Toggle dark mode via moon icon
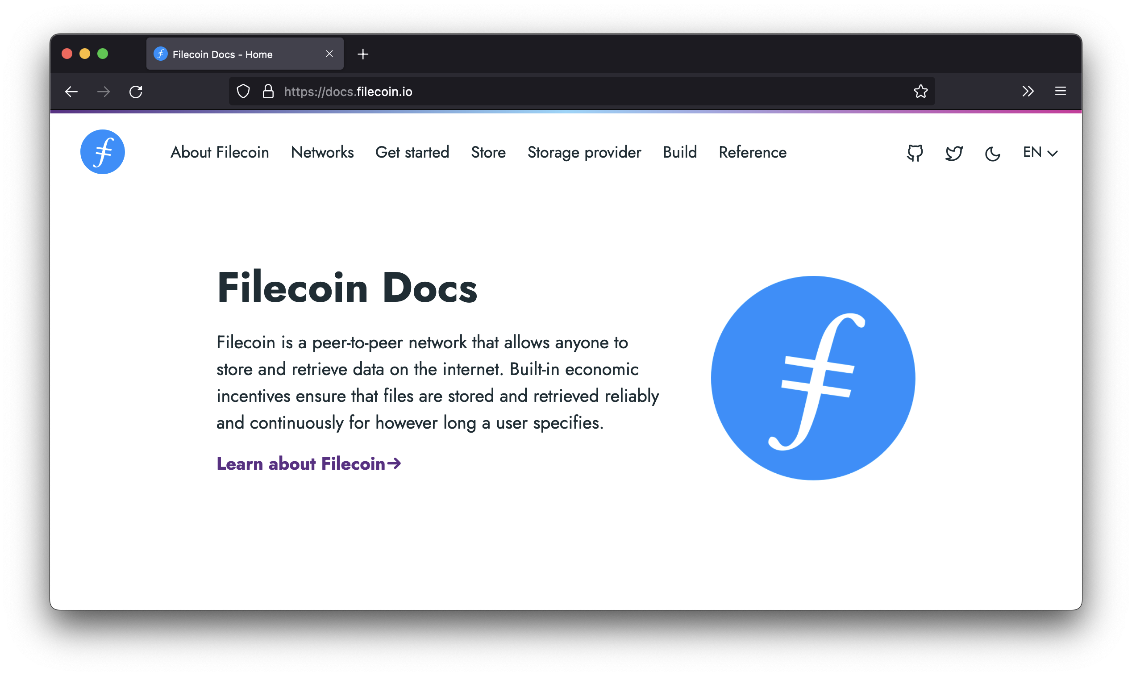The height and width of the screenshot is (676, 1132). point(991,152)
